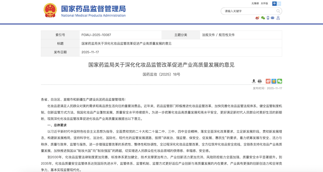Share article via green WeChat icon
The height and width of the screenshot is (172, 323).
(279, 81)
